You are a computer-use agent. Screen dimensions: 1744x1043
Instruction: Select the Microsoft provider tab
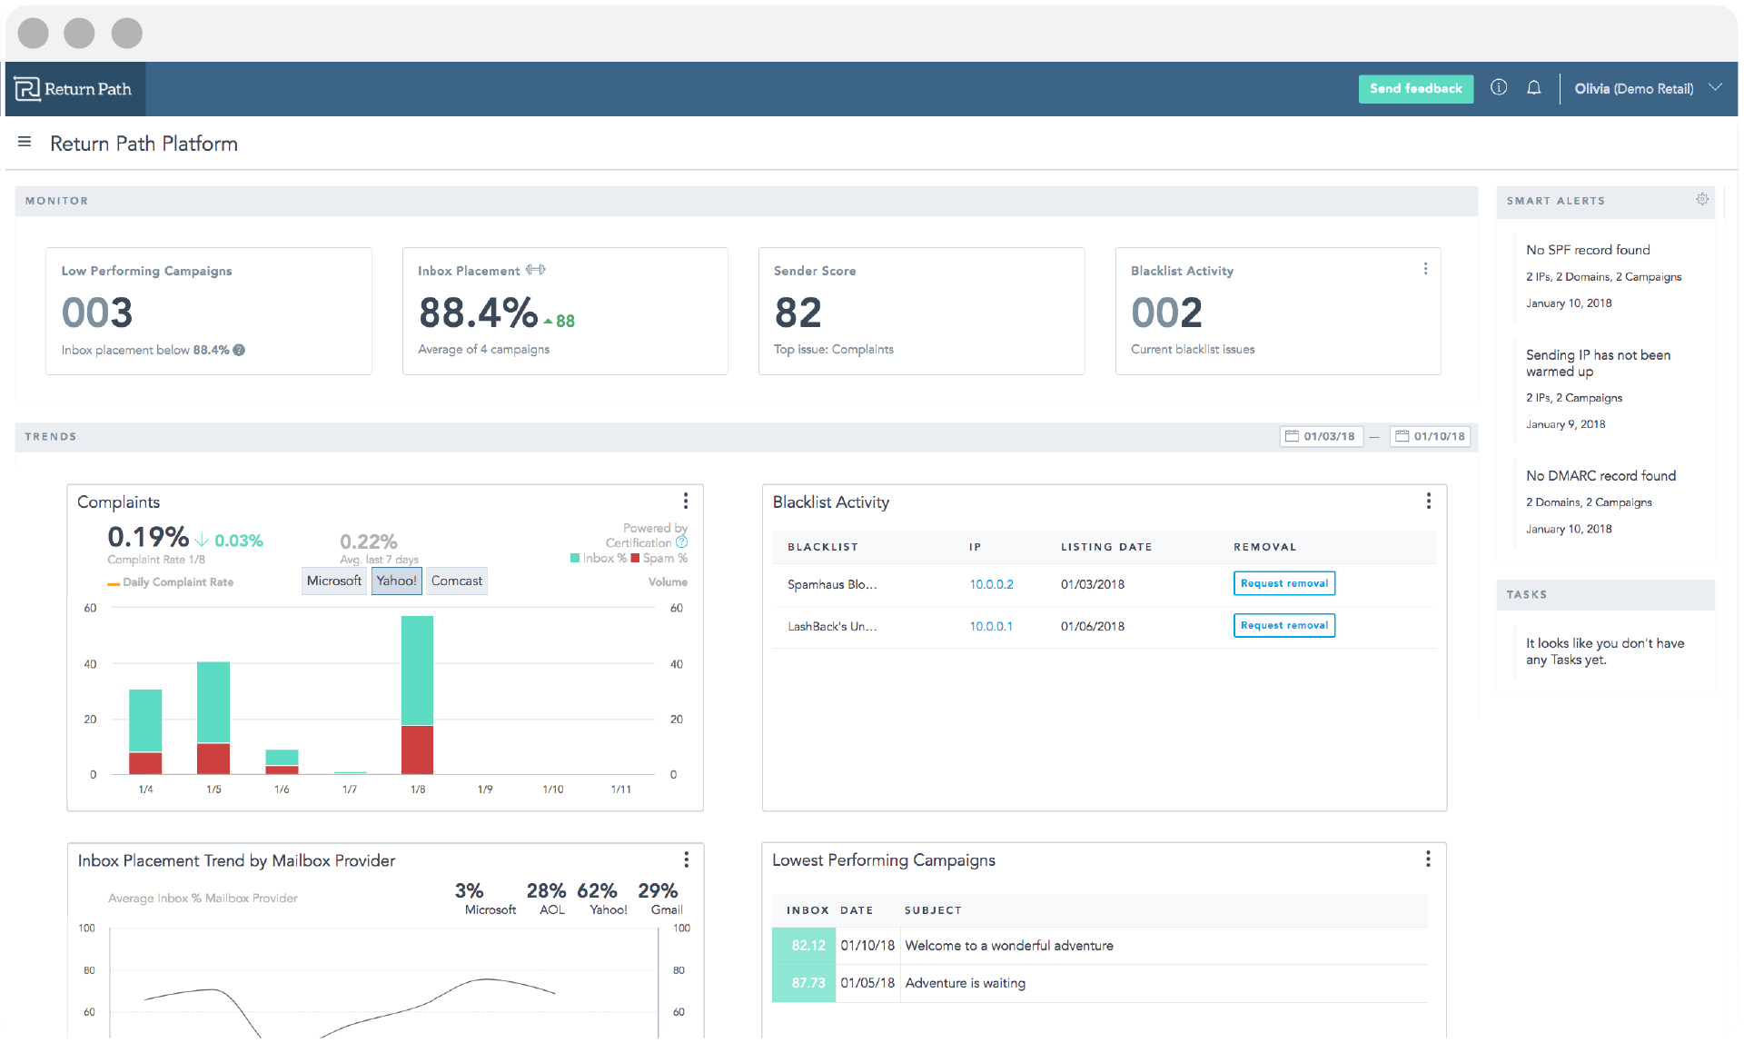(x=334, y=581)
